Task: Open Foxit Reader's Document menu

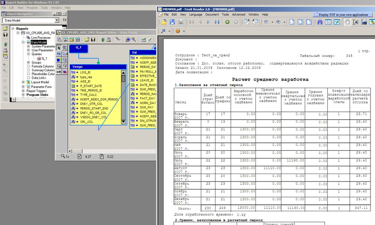Action: tap(213, 15)
